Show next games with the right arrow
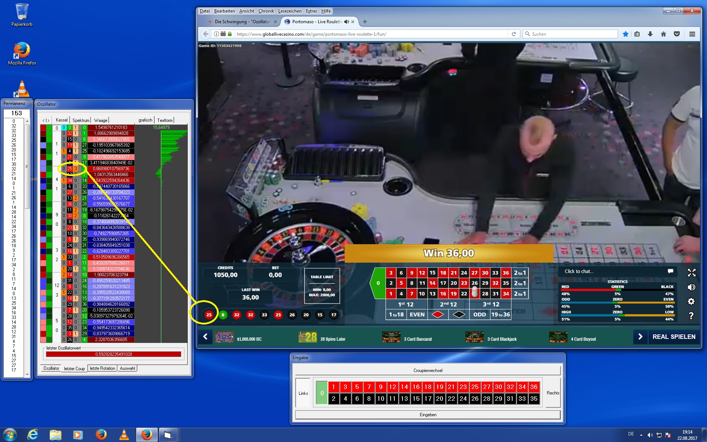 [640, 337]
